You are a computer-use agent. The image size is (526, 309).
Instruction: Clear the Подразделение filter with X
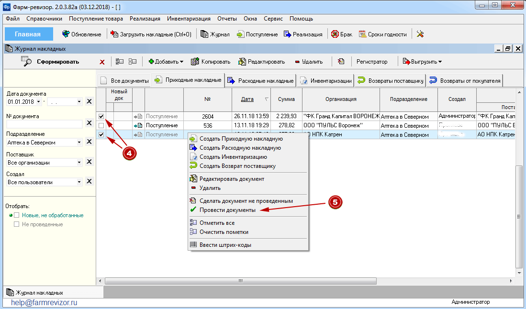(89, 142)
